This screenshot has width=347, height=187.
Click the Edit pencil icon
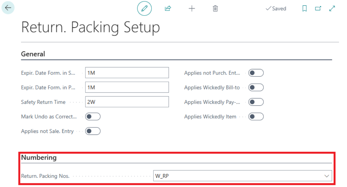point(144,8)
